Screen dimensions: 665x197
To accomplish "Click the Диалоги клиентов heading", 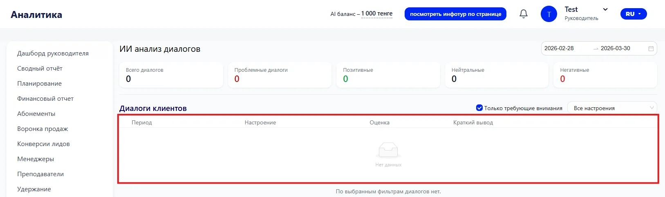I will 153,108.
